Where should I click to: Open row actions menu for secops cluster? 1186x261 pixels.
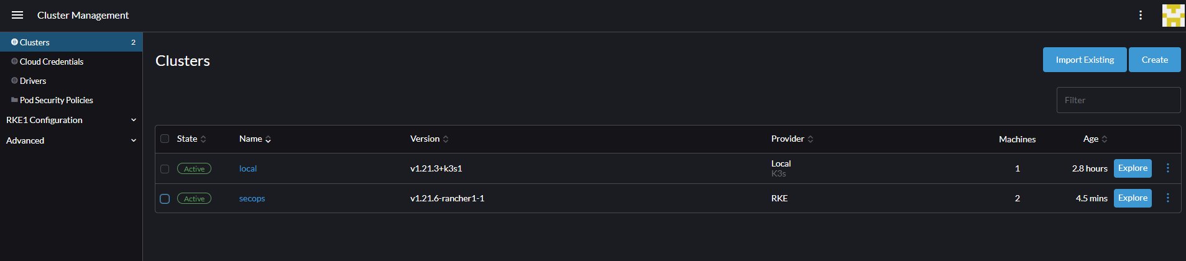(1168, 198)
